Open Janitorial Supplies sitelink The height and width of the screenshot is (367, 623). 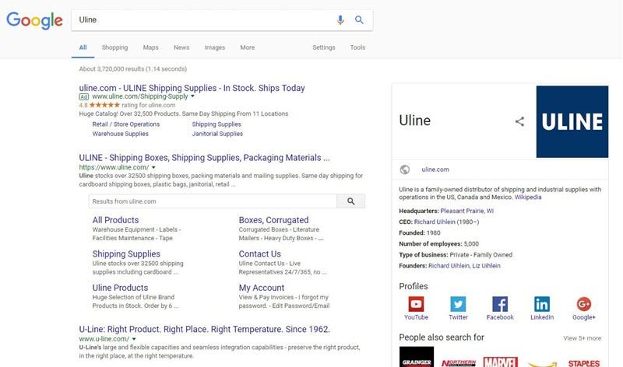[x=217, y=134]
